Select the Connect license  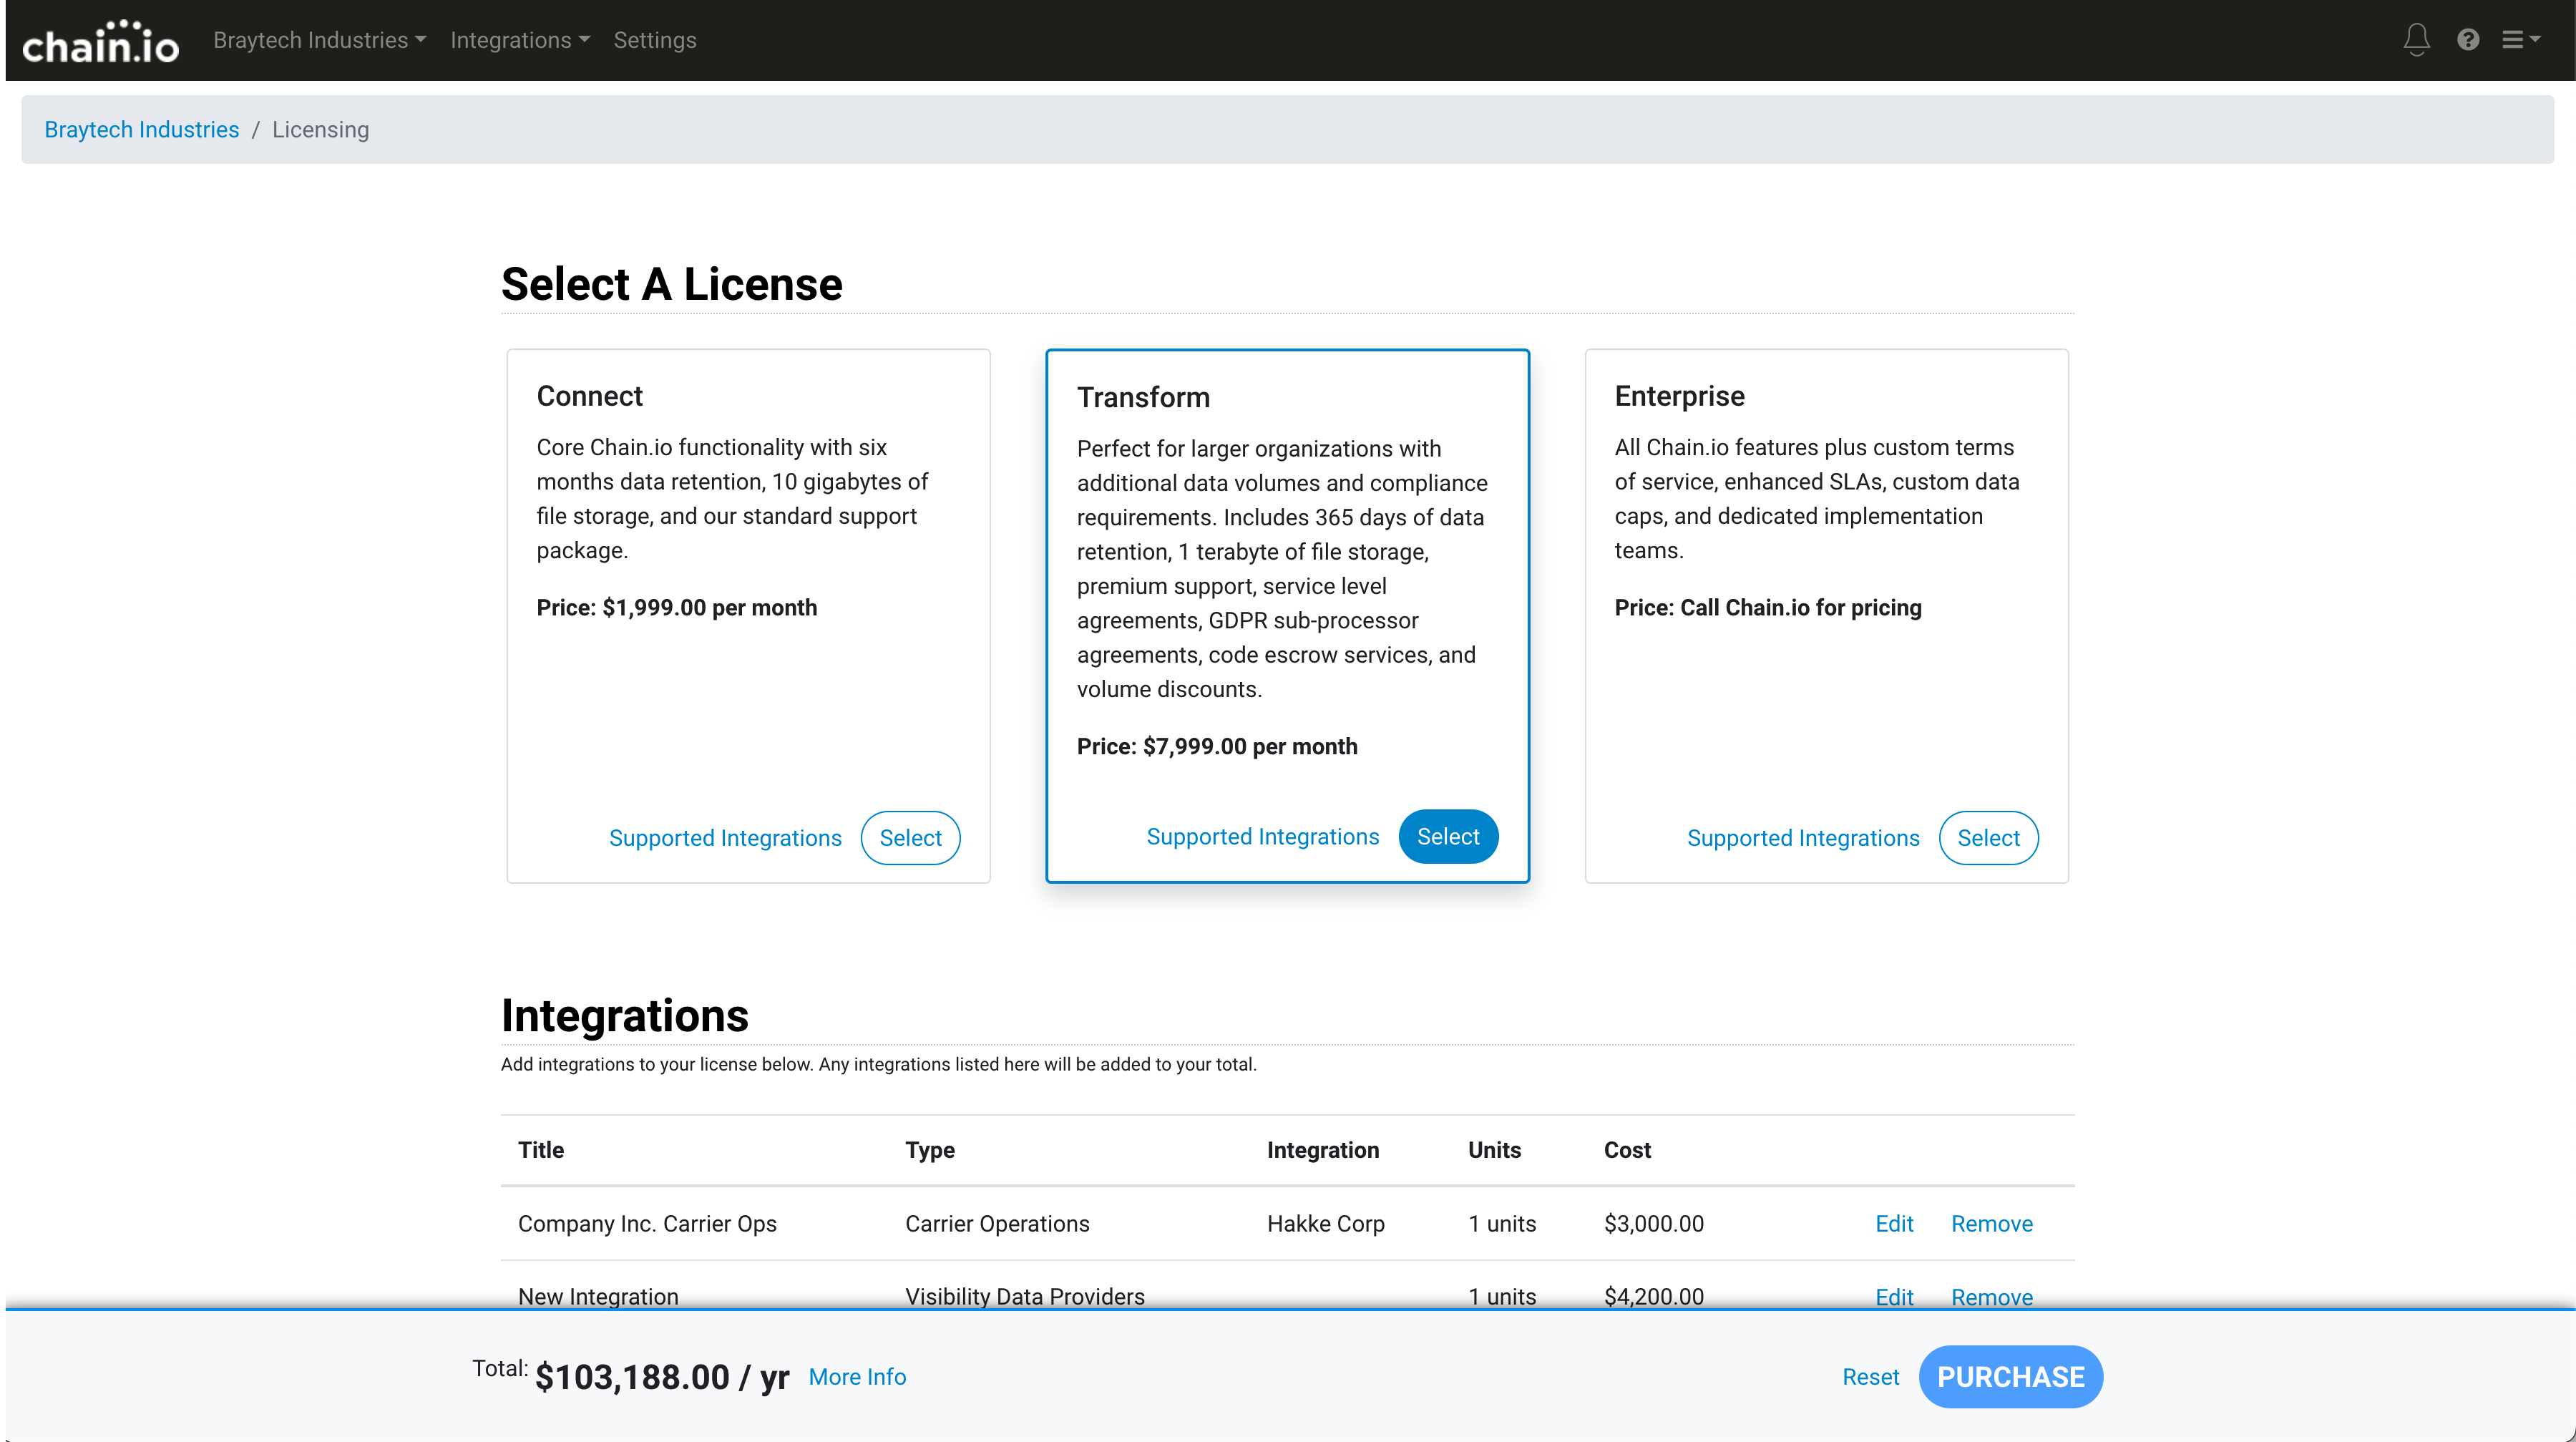pyautogui.click(x=910, y=838)
